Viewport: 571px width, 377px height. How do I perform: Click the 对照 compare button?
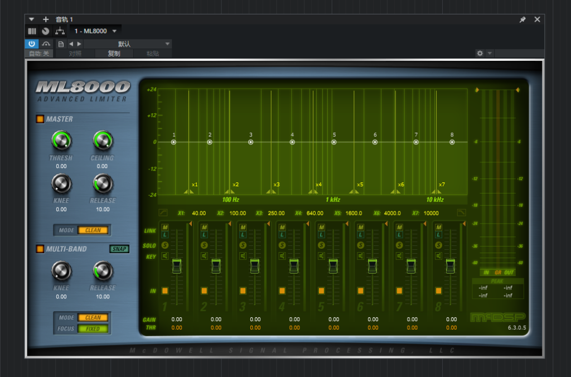coord(75,54)
